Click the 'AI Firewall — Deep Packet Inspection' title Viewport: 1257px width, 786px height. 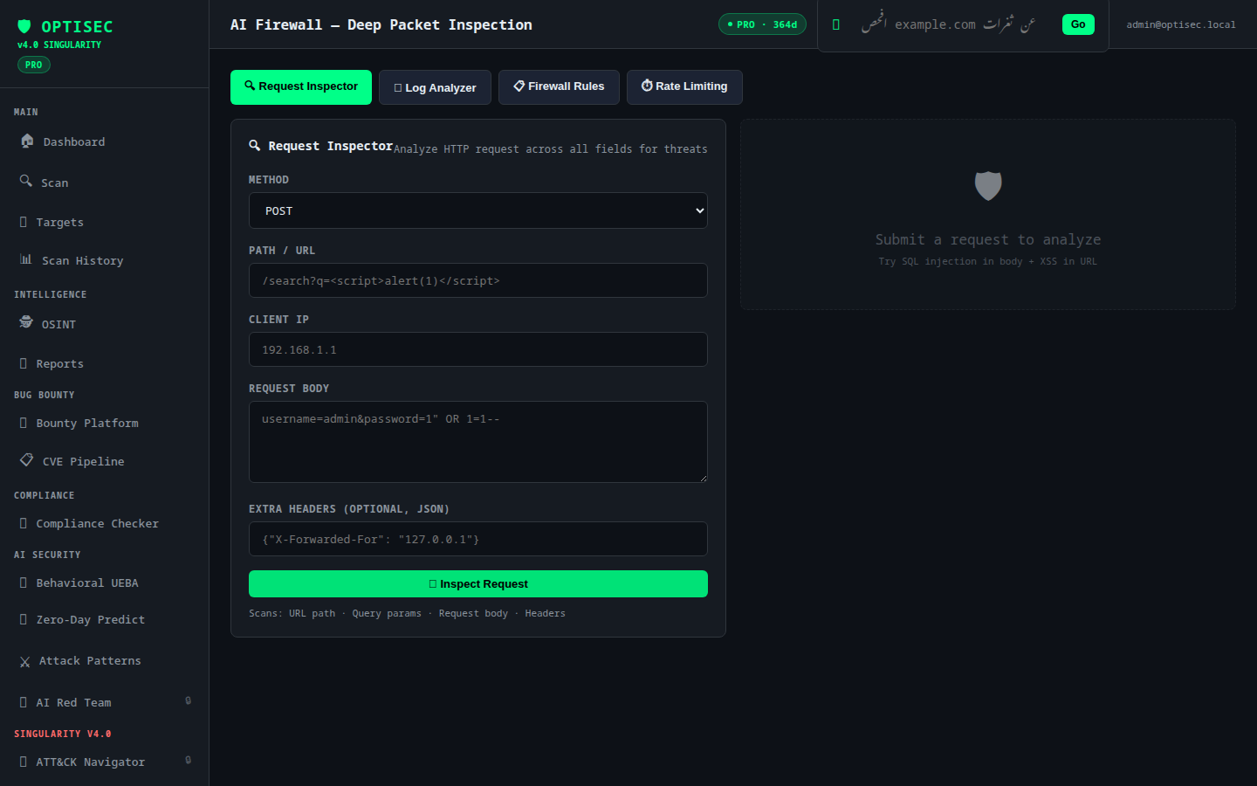[381, 24]
